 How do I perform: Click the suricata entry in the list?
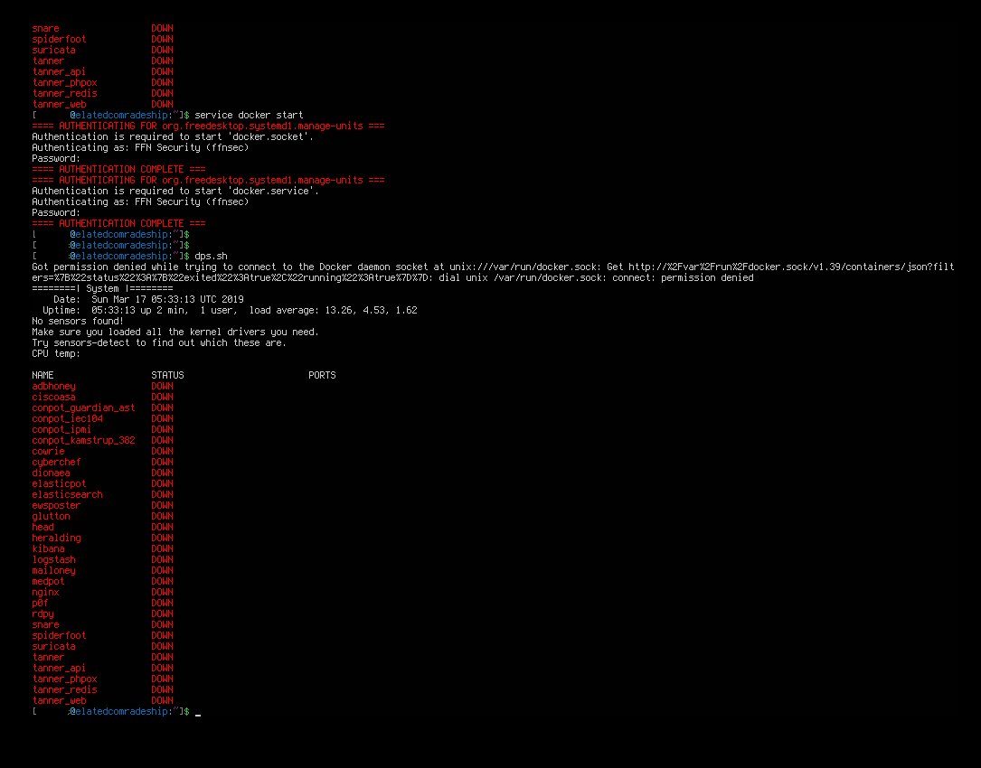(x=53, y=646)
